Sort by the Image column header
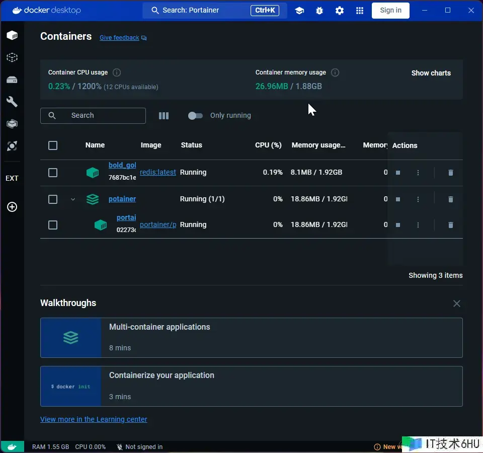This screenshot has height=453, width=483. tap(151, 145)
